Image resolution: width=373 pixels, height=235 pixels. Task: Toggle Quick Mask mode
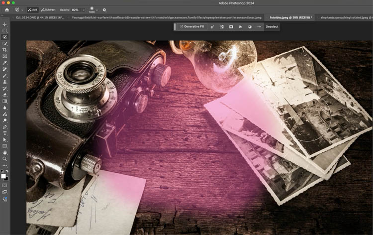tap(4, 186)
